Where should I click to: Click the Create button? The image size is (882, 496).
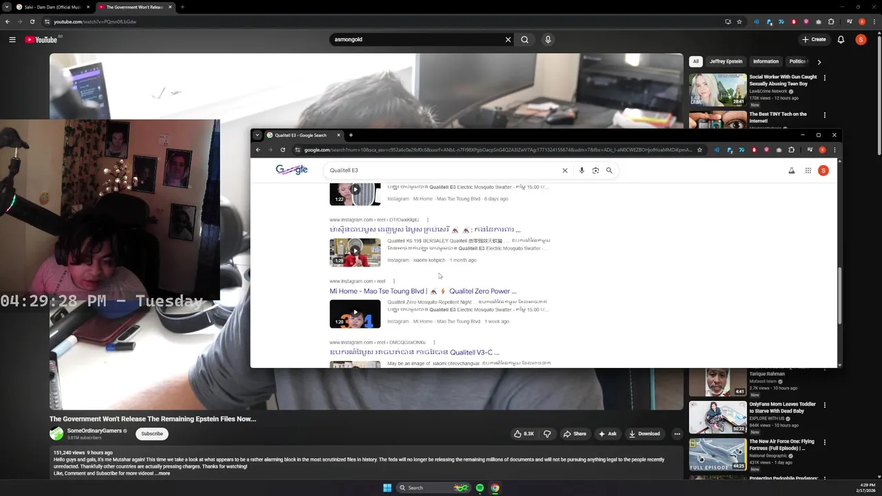814,39
